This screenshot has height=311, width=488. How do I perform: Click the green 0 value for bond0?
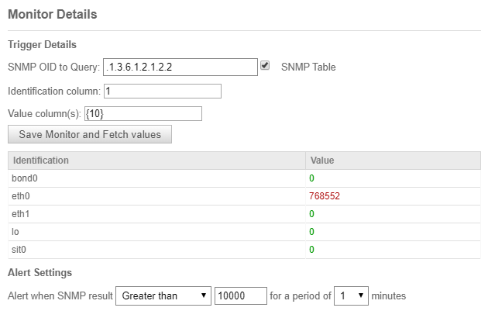311,178
